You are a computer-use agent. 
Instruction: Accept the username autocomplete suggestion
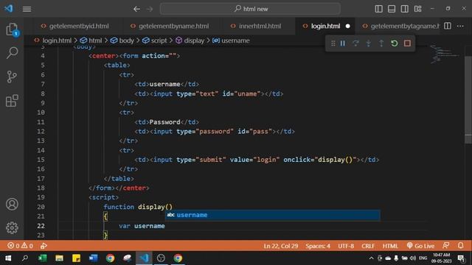point(272,215)
